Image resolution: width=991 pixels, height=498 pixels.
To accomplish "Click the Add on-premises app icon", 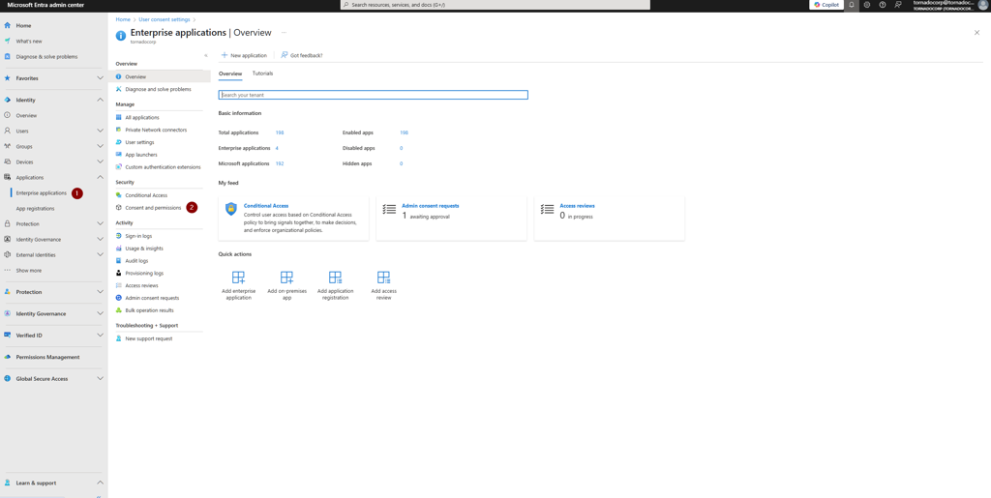I will [x=286, y=278].
